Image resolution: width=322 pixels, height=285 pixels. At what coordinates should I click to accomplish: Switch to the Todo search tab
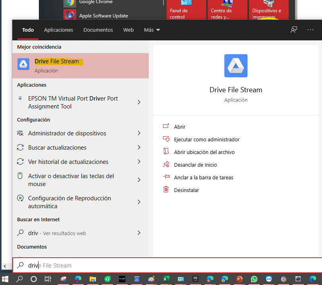28,30
